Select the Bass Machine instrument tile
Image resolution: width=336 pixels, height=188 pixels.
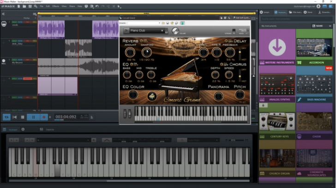(314, 84)
